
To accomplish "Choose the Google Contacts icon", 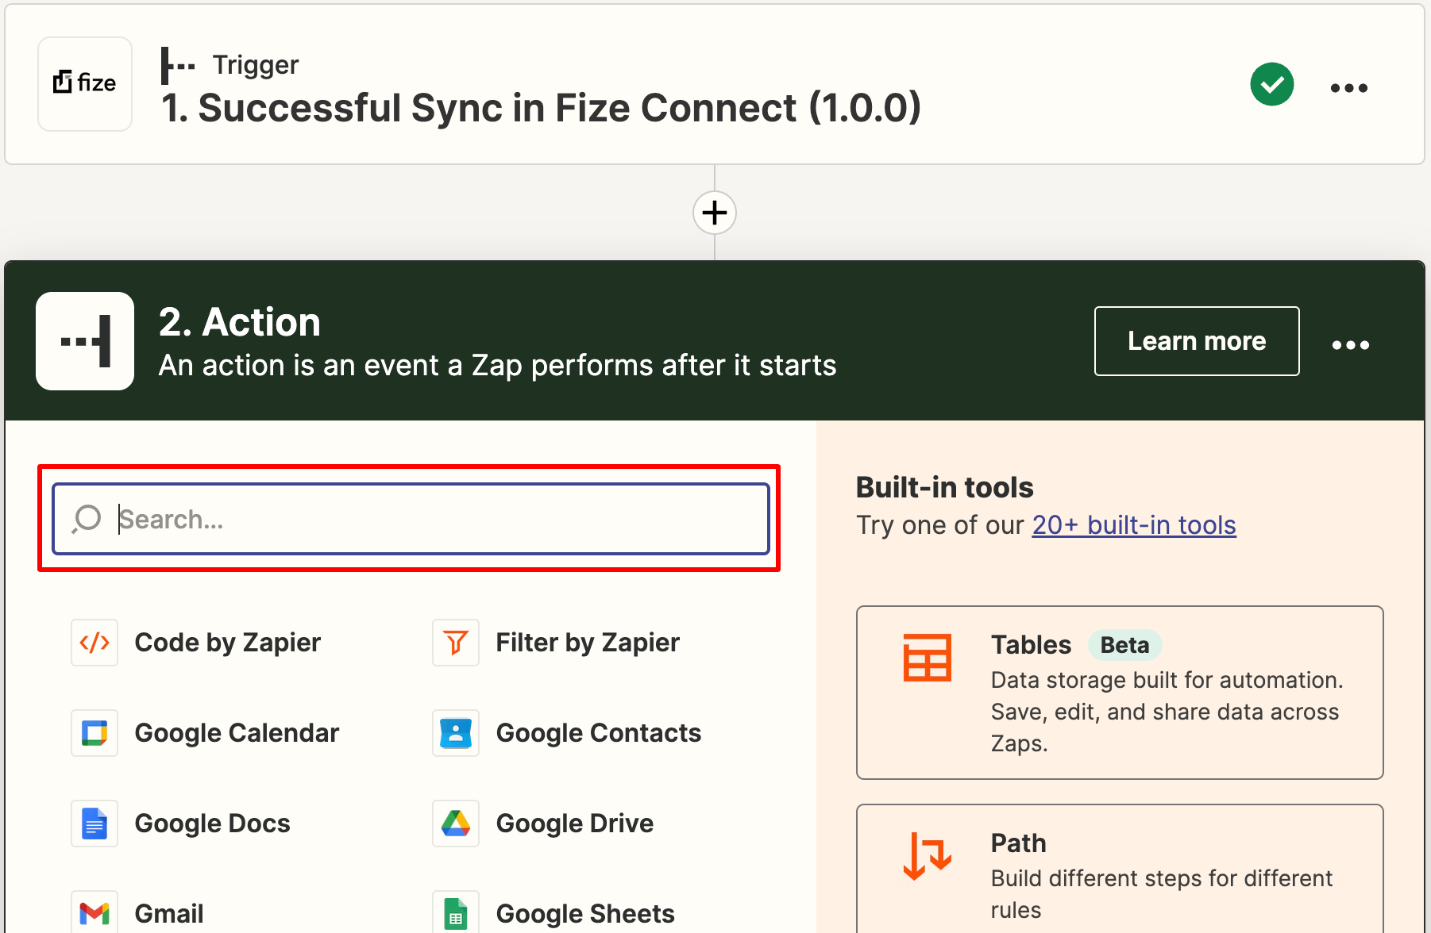I will click(x=456, y=733).
